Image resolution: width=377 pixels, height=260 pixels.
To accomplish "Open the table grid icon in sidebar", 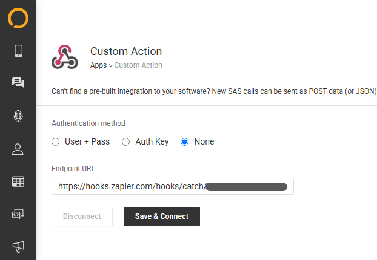I will click(x=18, y=181).
